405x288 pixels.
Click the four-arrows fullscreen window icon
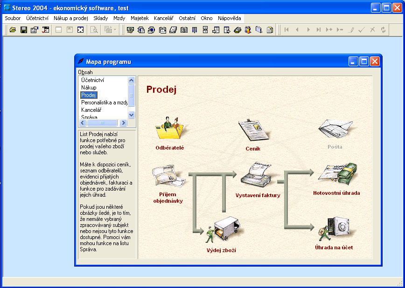(x=80, y=30)
